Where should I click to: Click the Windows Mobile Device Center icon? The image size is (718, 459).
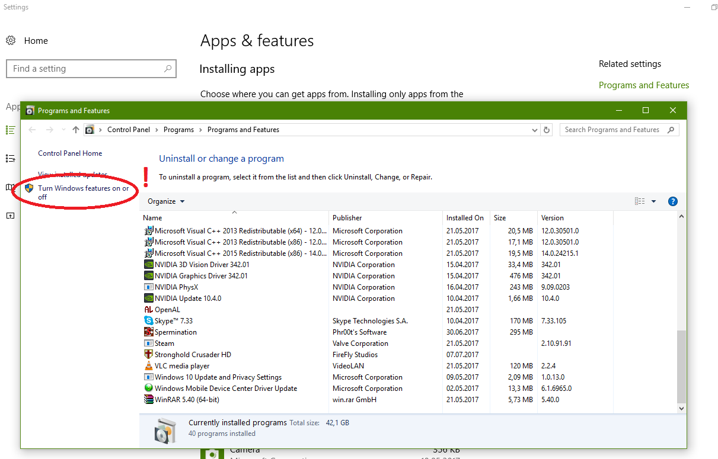coord(149,389)
